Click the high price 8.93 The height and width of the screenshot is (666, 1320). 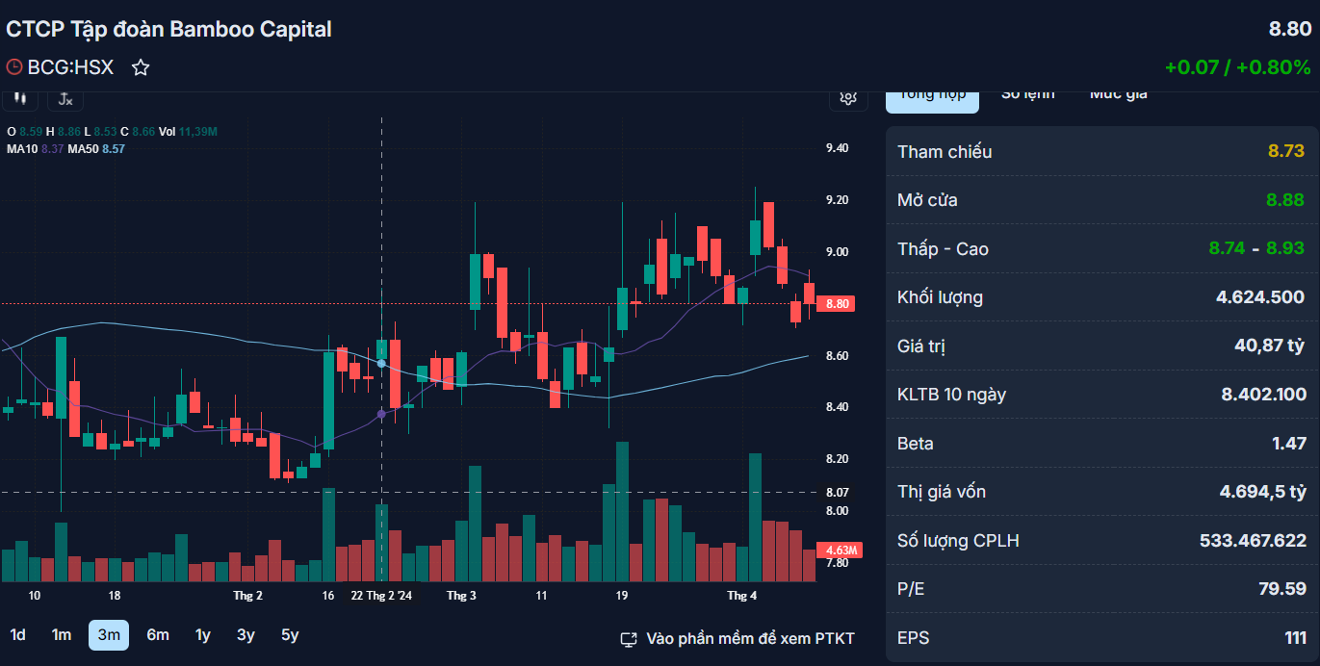pos(1285,248)
